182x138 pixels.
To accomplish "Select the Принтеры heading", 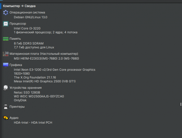I will click(17, 107).
